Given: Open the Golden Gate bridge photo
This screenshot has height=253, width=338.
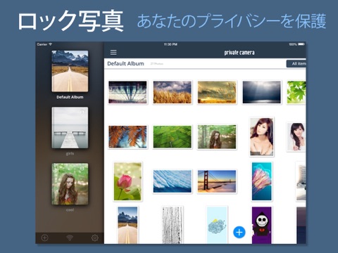Looking at the screenshot, I should pos(217,181).
